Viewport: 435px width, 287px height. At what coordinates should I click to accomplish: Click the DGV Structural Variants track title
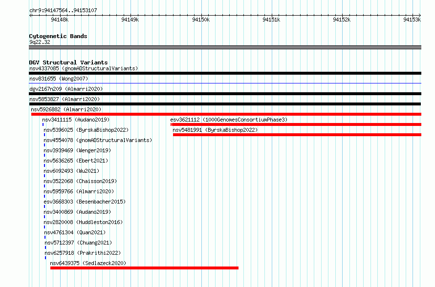(x=68, y=62)
